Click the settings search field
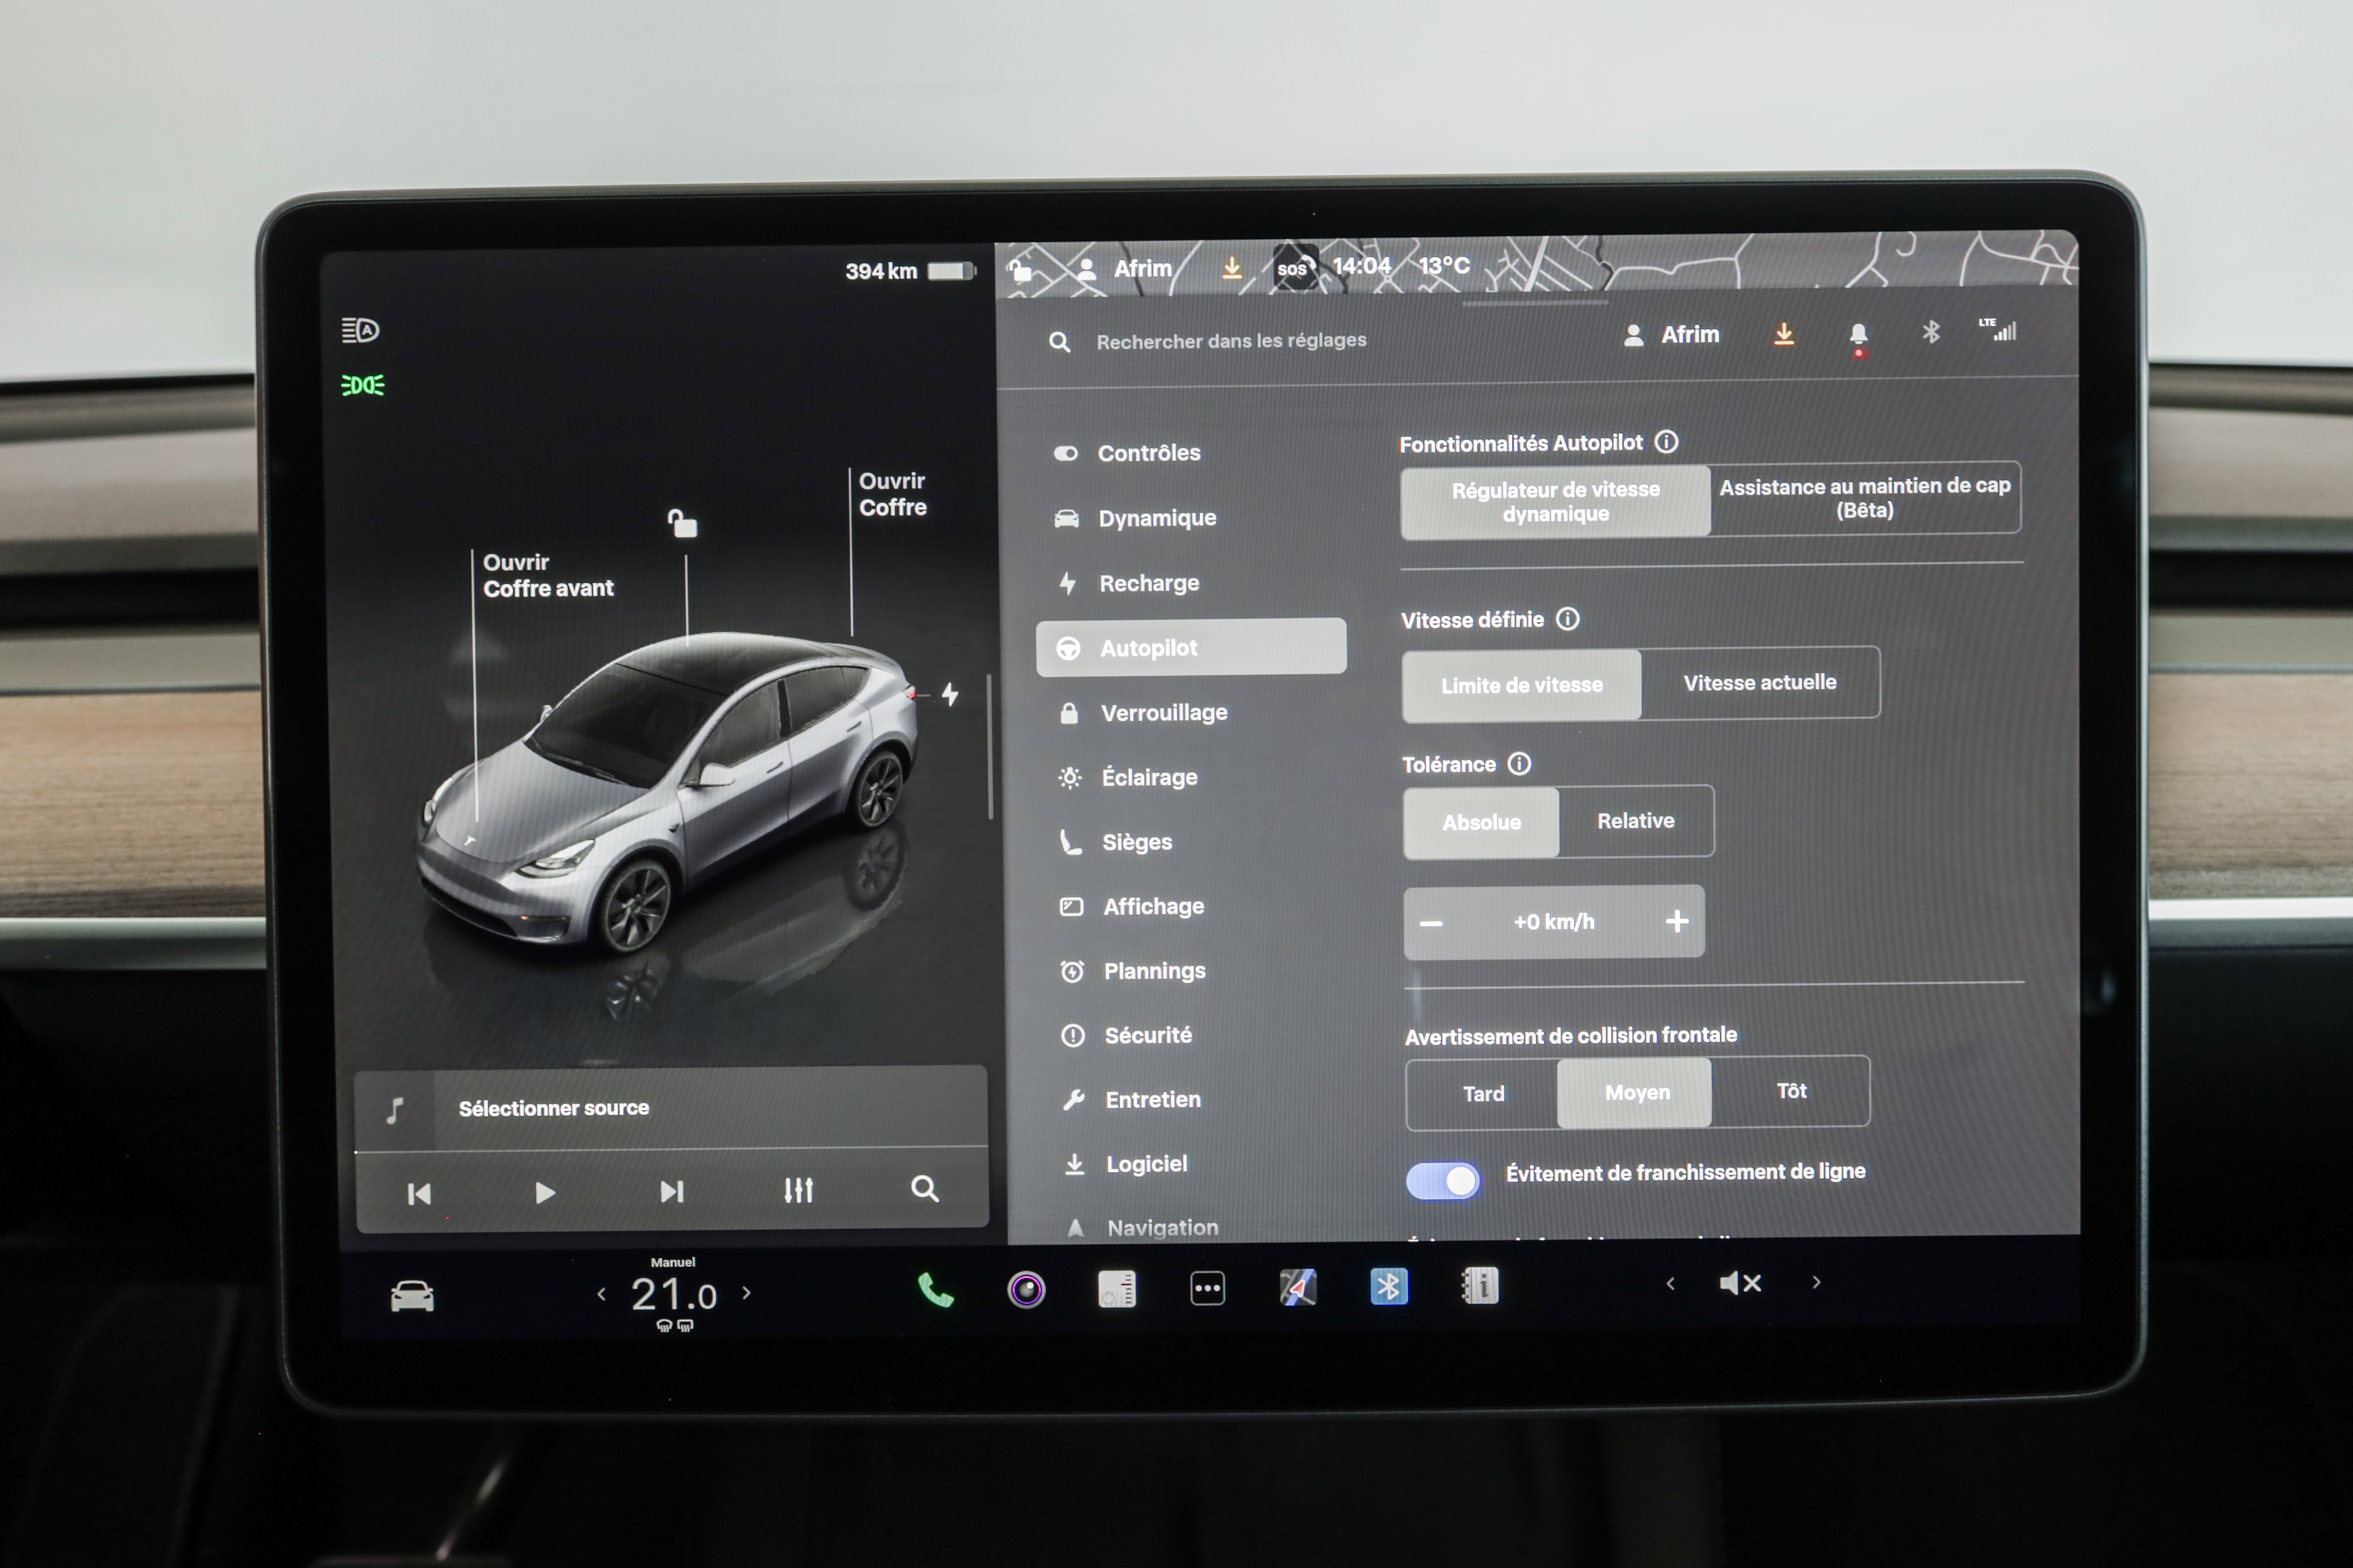 tap(1230, 341)
